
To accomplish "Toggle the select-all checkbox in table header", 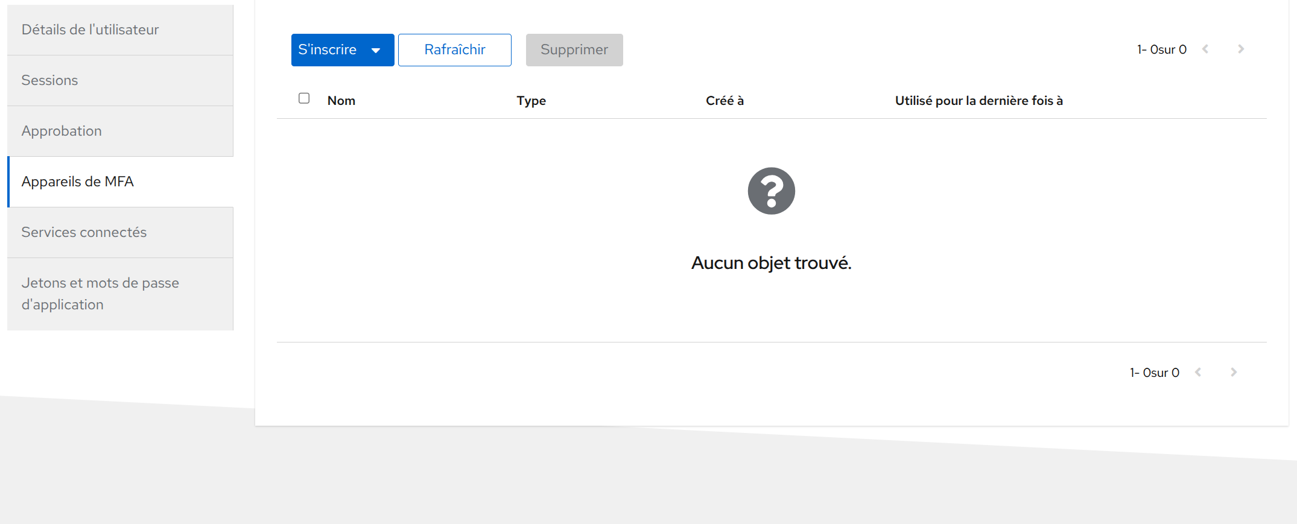I will tap(304, 98).
